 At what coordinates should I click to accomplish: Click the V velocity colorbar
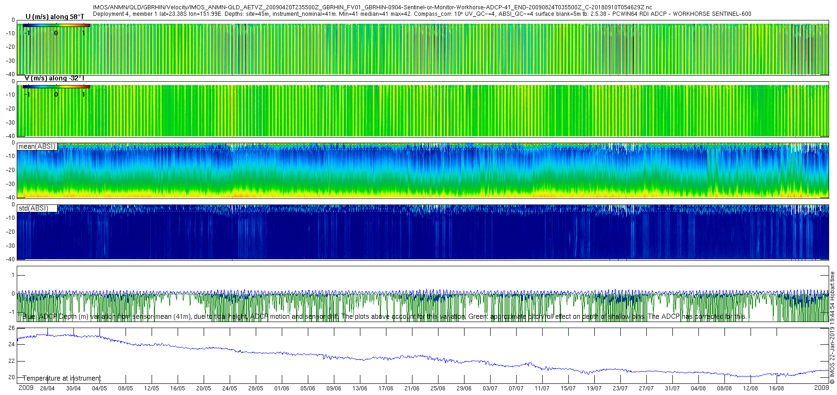pos(56,87)
